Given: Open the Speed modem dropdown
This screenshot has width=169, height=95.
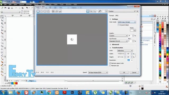Looking at the screenshot, I should point(98,73).
